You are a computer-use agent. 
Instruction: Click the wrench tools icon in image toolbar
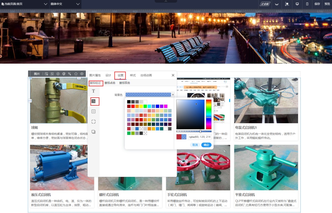coord(52,74)
